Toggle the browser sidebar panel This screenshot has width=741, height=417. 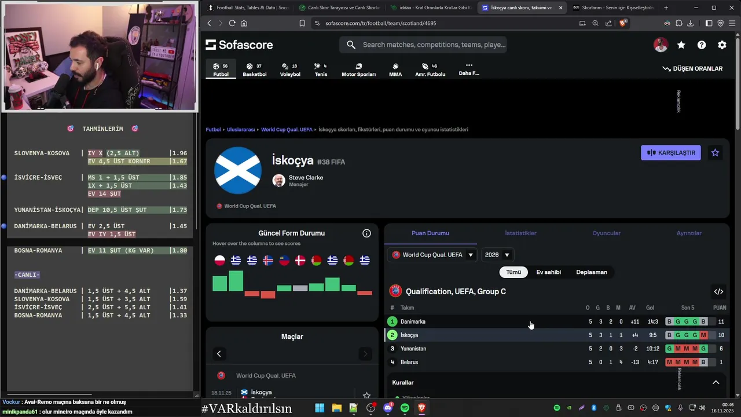click(x=709, y=23)
